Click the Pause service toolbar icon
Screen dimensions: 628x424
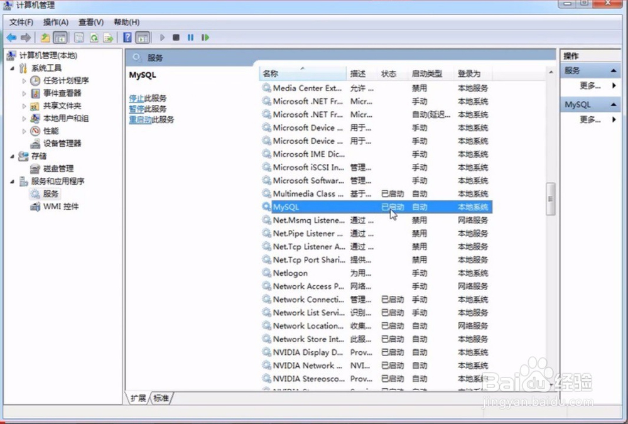coord(191,38)
